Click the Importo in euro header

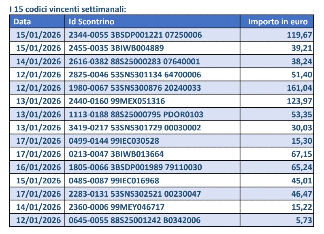click(x=278, y=22)
